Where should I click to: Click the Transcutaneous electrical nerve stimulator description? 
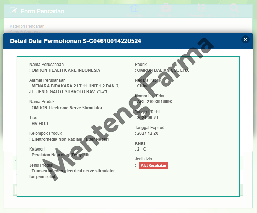(x=73, y=171)
